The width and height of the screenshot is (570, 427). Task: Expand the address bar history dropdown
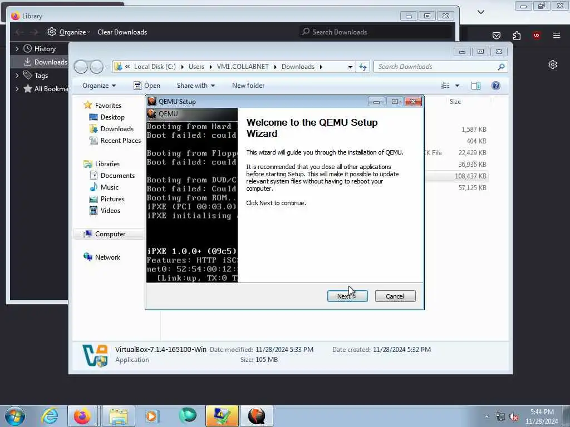click(x=350, y=67)
